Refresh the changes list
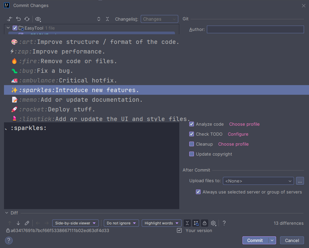Screen dimensions: 309x248 (27, 19)
